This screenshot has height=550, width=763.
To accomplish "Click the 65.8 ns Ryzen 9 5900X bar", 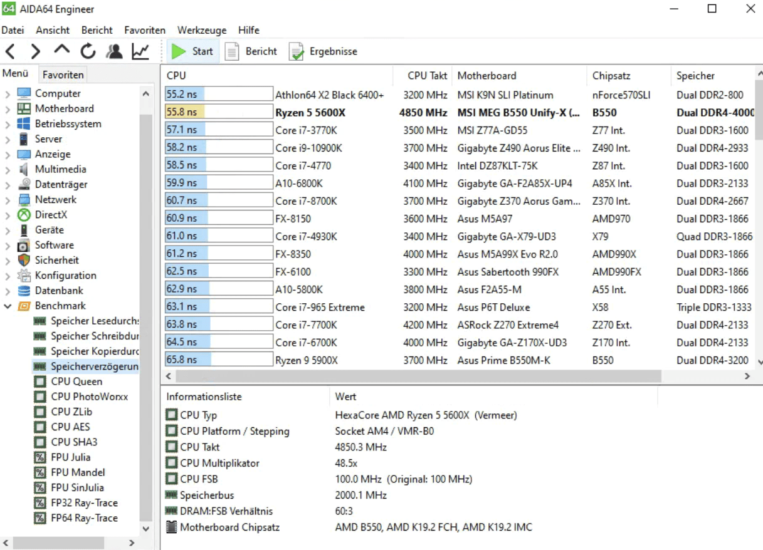I will click(219, 360).
